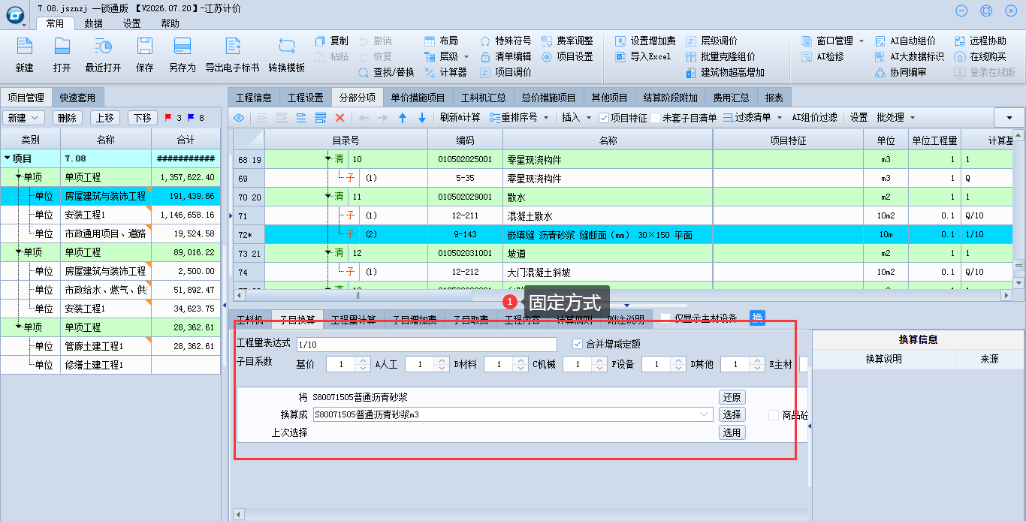This screenshot has width=1026, height=521.
Task: Click the 选用 button beside 上次选择
Action: click(732, 432)
